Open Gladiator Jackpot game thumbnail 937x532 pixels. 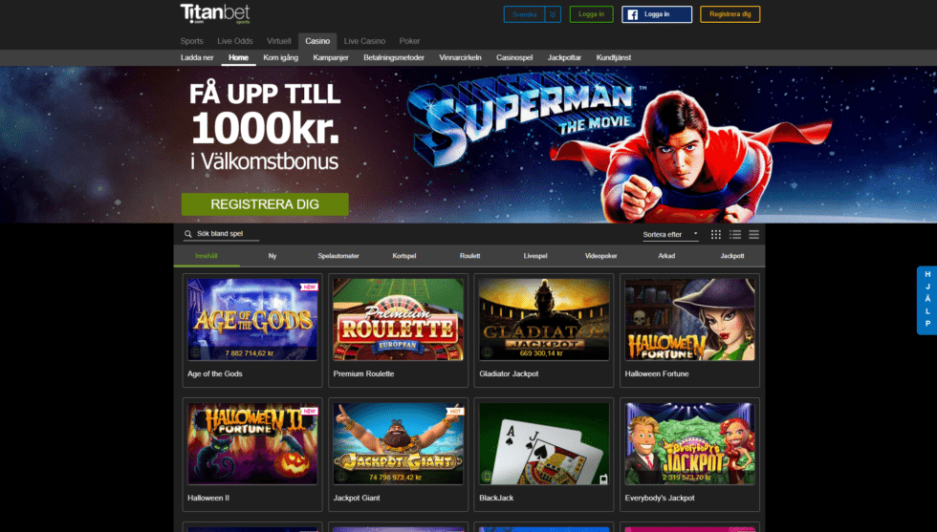point(544,319)
